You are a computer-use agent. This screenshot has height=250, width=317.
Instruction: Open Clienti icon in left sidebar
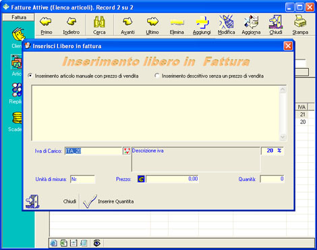pyautogui.click(x=18, y=34)
